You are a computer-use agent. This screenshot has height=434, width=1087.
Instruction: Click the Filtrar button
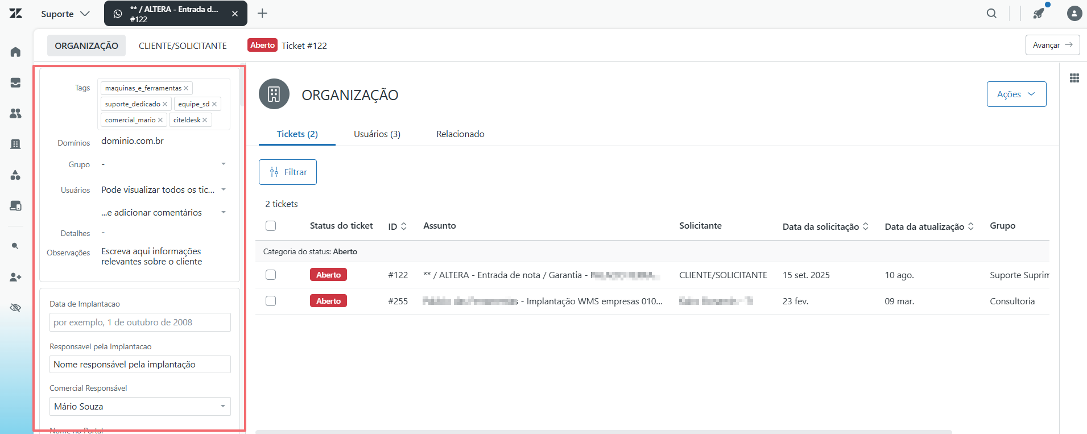[x=288, y=172]
